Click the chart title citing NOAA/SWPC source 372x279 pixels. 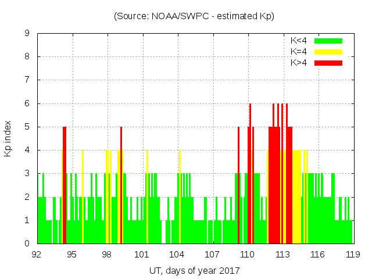coord(194,16)
